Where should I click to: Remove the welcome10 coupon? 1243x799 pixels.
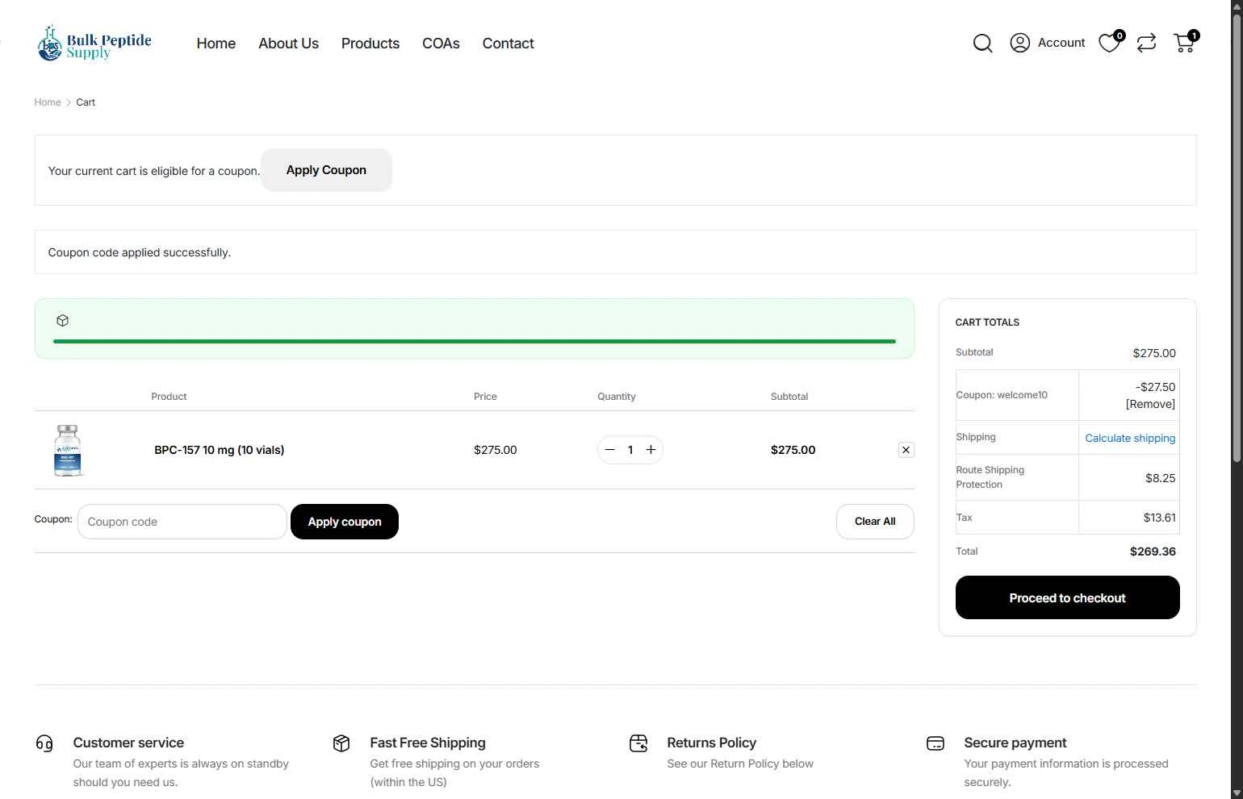click(x=1150, y=404)
